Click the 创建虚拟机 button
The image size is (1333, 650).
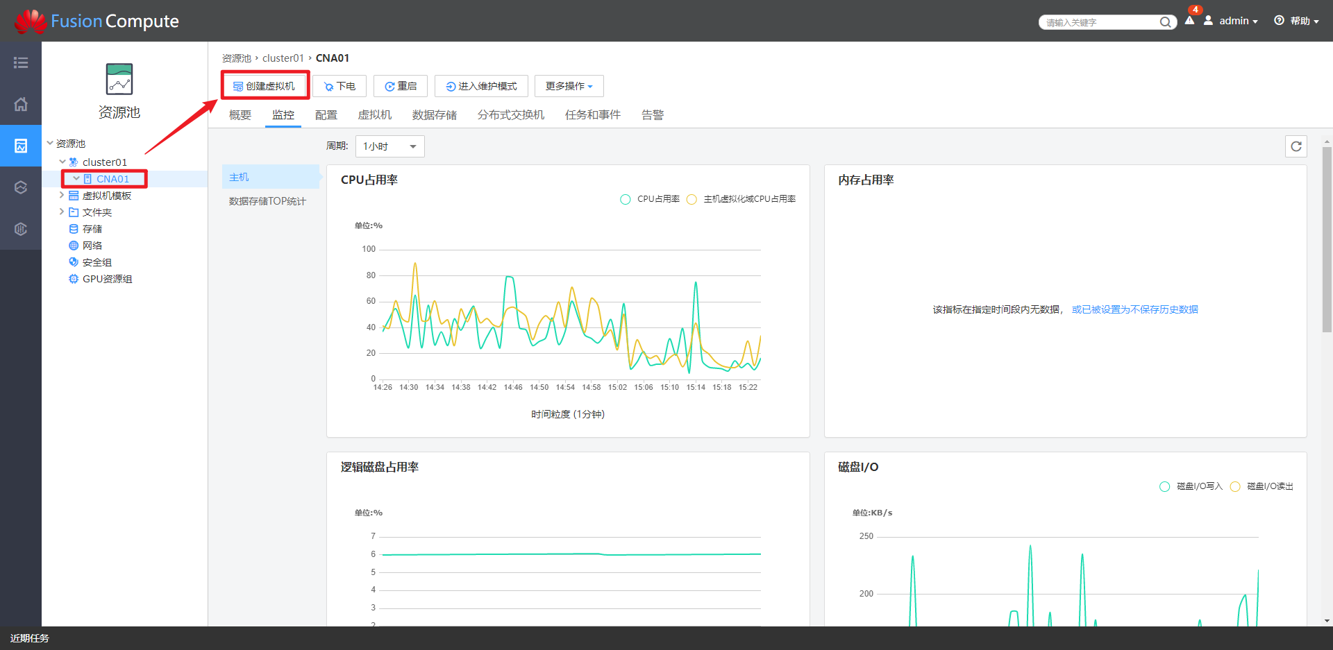click(264, 86)
